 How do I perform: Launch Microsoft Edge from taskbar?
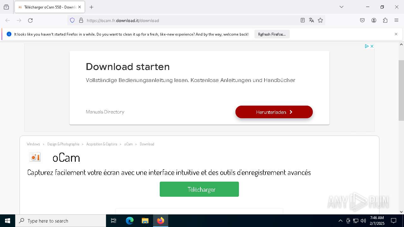pos(130,221)
